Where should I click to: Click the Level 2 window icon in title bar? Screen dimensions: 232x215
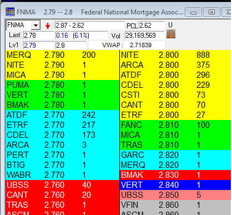click(x=10, y=12)
